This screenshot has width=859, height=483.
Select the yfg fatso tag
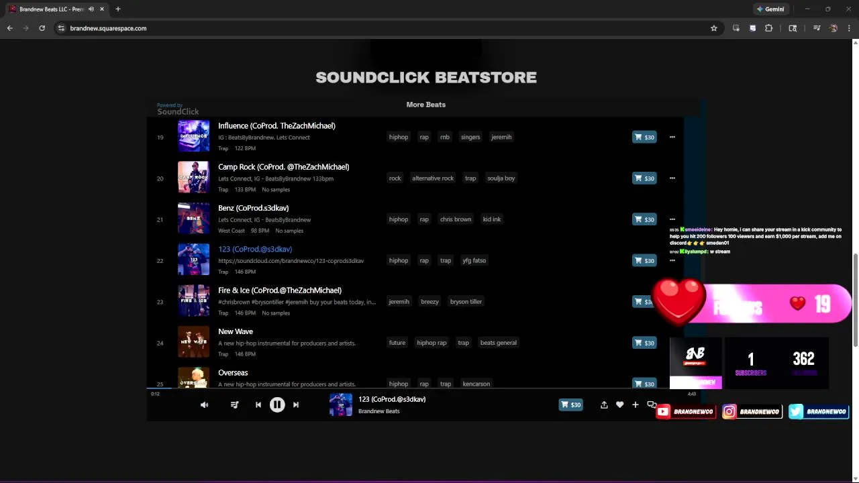(474, 260)
